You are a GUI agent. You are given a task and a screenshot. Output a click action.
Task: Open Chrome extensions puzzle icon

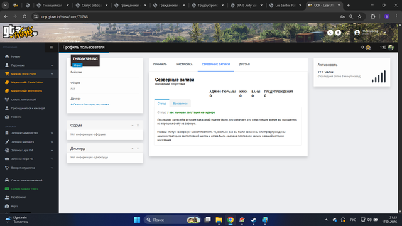click(372, 17)
